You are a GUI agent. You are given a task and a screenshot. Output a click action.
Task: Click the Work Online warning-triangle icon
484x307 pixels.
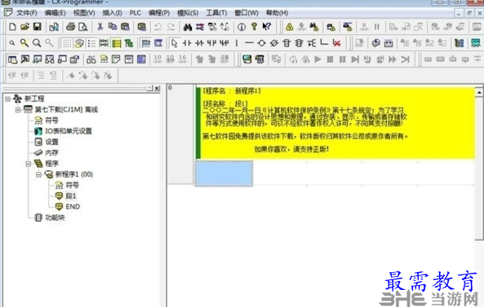[289, 27]
